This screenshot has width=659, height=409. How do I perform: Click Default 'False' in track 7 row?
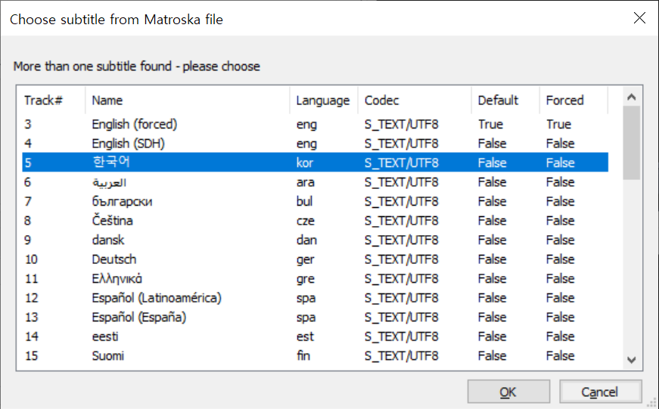pos(492,202)
